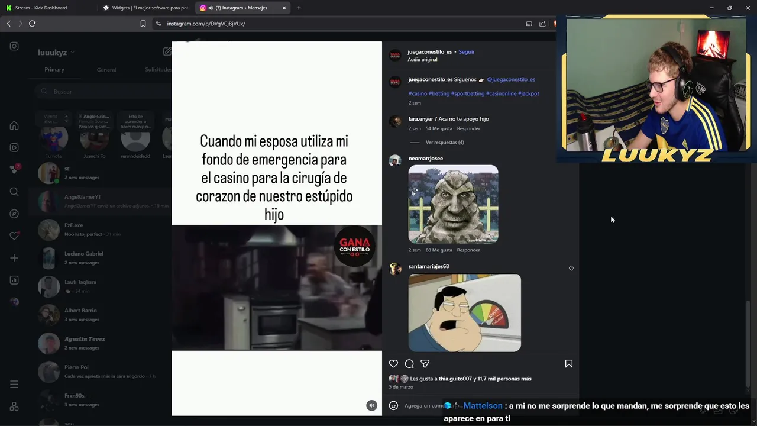Go back with browser back arrow
The width and height of the screenshot is (757, 426).
pyautogui.click(x=8, y=24)
